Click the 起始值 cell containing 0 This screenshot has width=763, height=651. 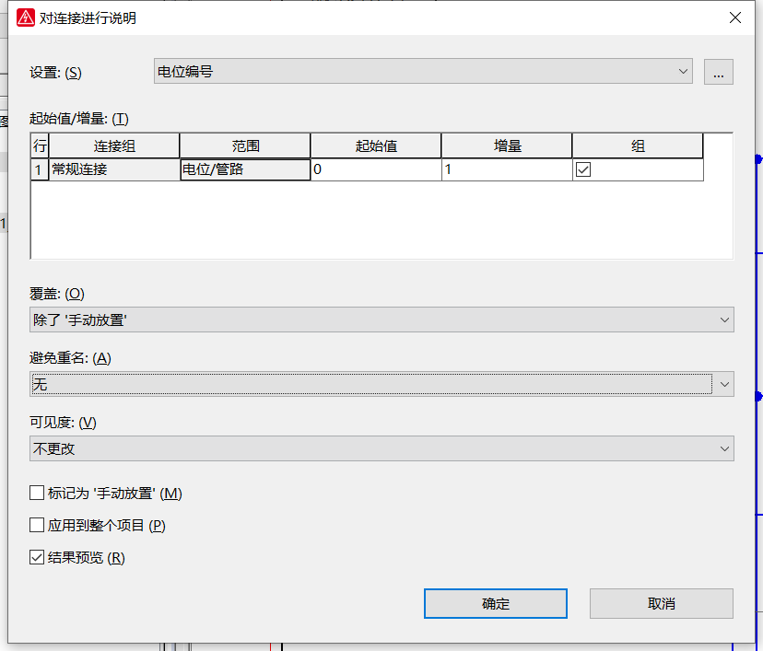click(x=375, y=169)
